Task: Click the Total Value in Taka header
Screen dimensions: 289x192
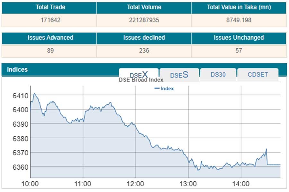Action: (239, 7)
